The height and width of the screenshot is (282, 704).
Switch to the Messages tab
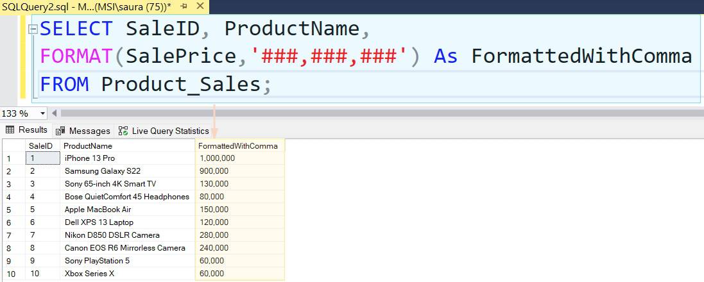pos(83,131)
